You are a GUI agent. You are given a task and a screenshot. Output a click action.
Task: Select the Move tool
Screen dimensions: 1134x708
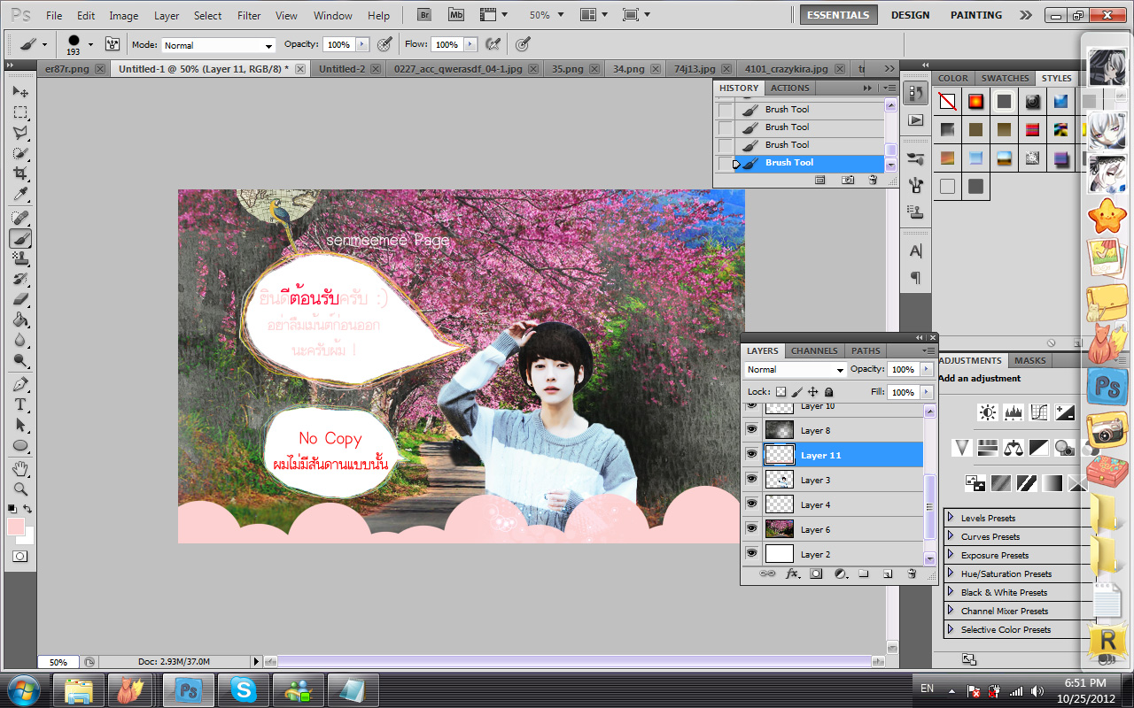(x=20, y=92)
